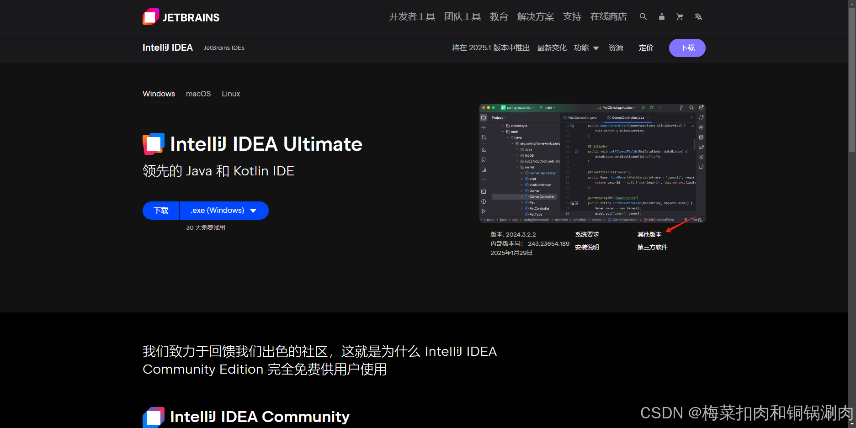Image resolution: width=856 pixels, height=428 pixels.
Task: Click the IntelliJ IDEA product title
Action: click(168, 48)
